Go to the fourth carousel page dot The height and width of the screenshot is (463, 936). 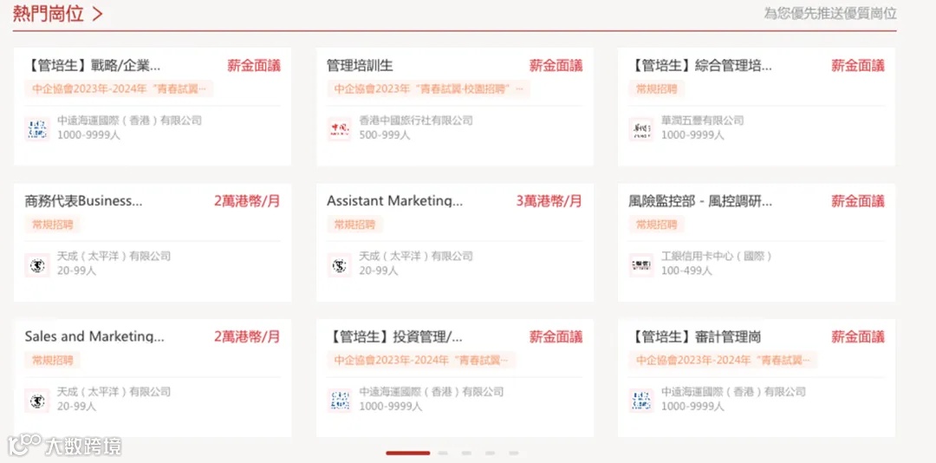click(490, 453)
